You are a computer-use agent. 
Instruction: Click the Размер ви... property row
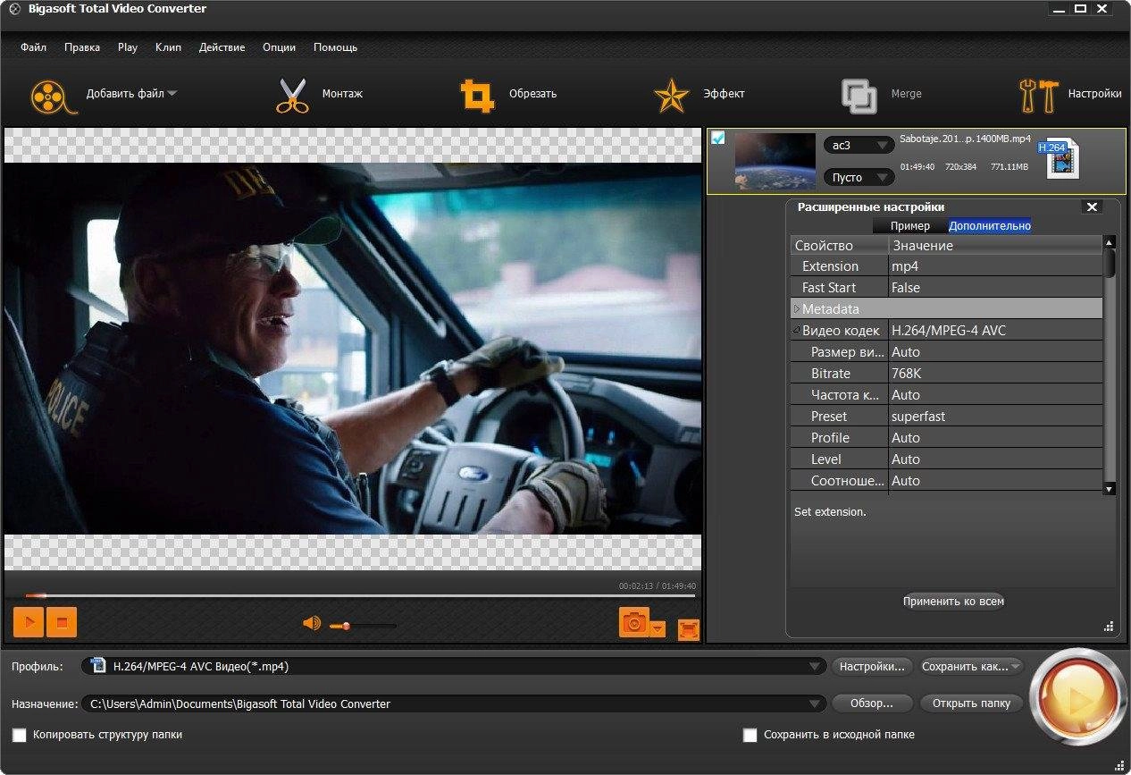point(946,352)
